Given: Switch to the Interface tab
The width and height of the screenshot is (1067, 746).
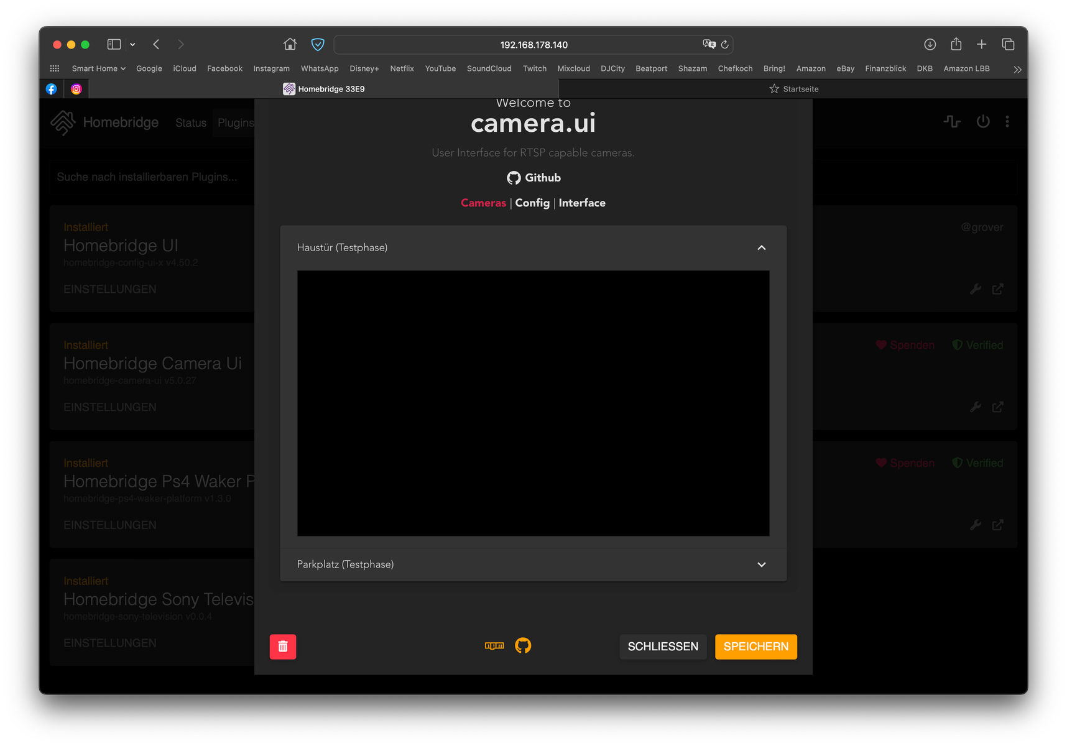Looking at the screenshot, I should pyautogui.click(x=581, y=203).
